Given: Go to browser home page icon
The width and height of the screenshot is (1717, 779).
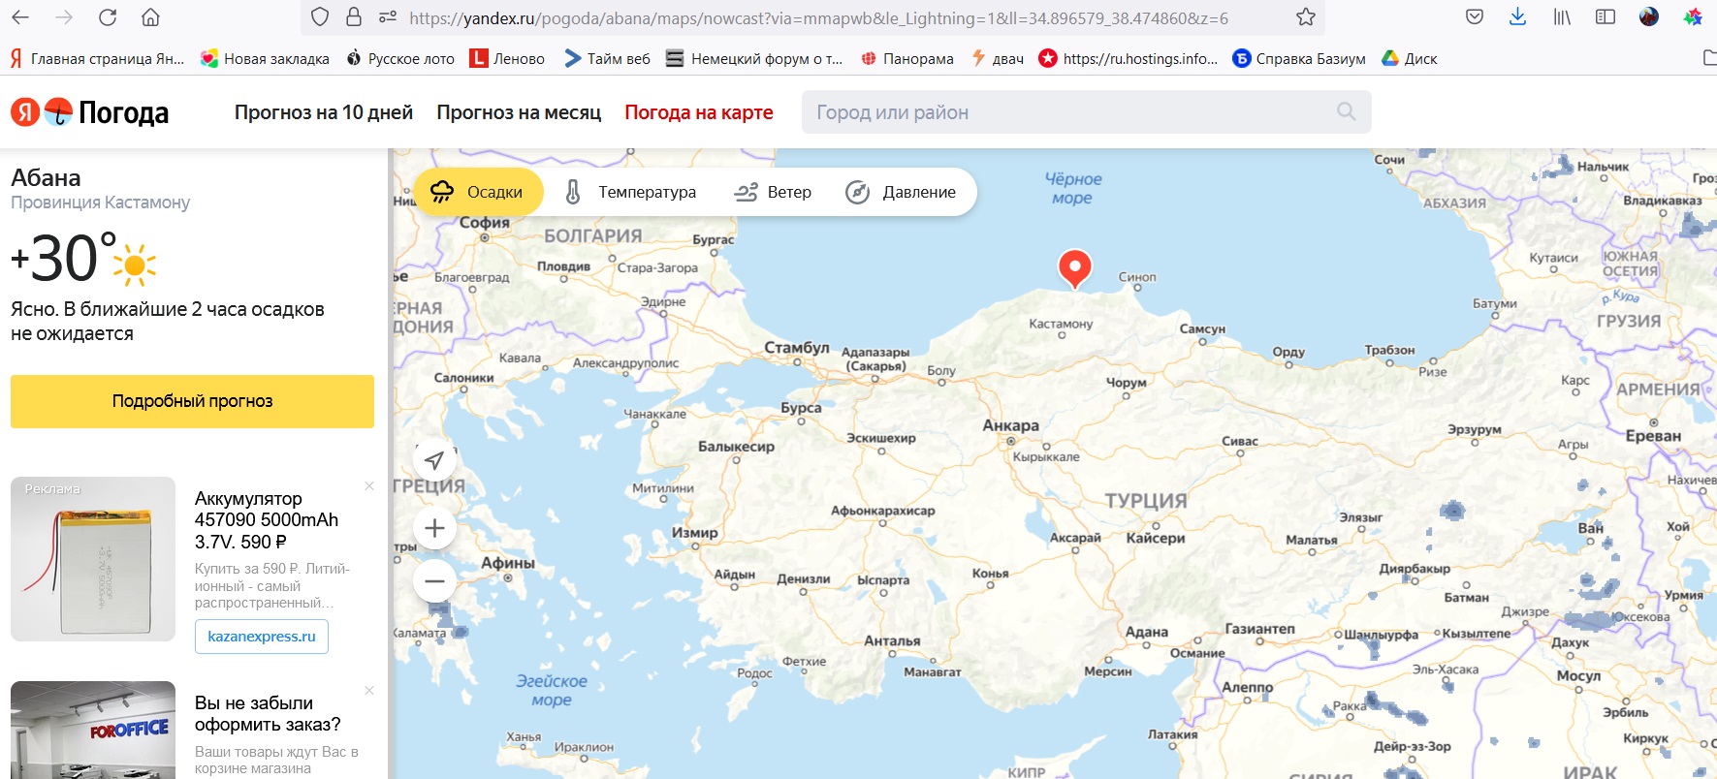Looking at the screenshot, I should pyautogui.click(x=150, y=17).
